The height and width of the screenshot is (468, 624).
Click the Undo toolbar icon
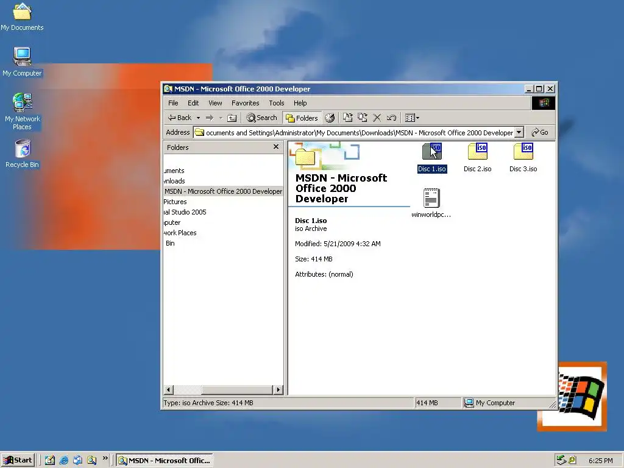(391, 118)
